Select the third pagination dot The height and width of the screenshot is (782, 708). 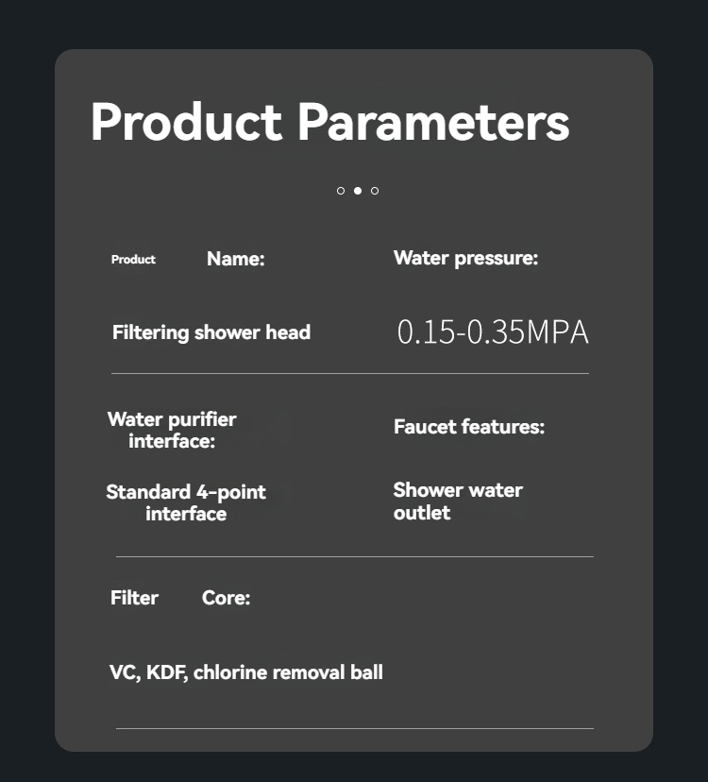click(375, 191)
